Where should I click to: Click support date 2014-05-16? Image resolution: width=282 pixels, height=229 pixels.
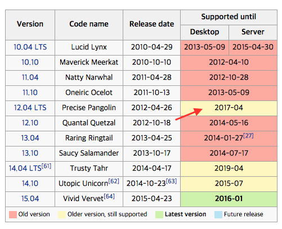(x=229, y=123)
